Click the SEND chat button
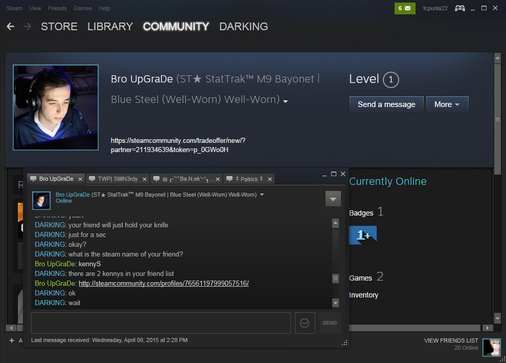The image size is (506, 363). (x=330, y=323)
